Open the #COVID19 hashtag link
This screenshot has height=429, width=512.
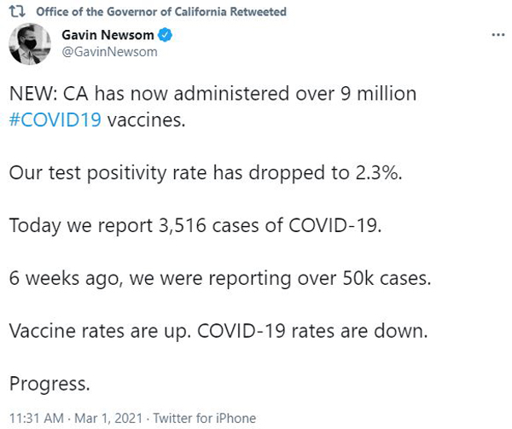pos(55,119)
